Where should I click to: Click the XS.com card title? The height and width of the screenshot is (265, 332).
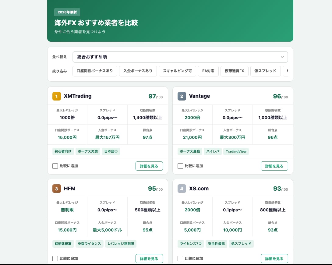(199, 188)
